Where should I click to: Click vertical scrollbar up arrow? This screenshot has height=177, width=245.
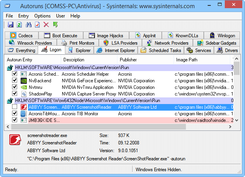[x=236, y=59]
